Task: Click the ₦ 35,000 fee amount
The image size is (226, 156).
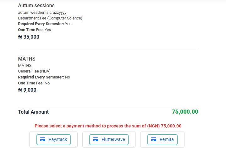Action: pyautogui.click(x=29, y=37)
